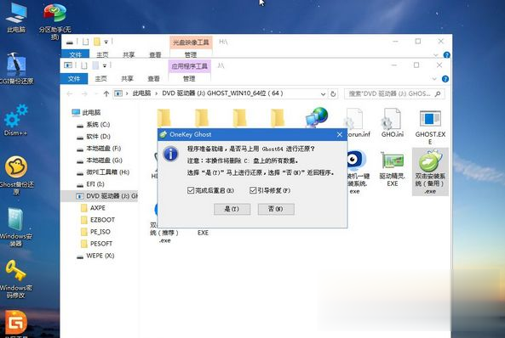Image resolution: width=505 pixels, height=338 pixels.
Task: Click 此电脑 breadcrumb in address bar
Action: tap(141, 93)
